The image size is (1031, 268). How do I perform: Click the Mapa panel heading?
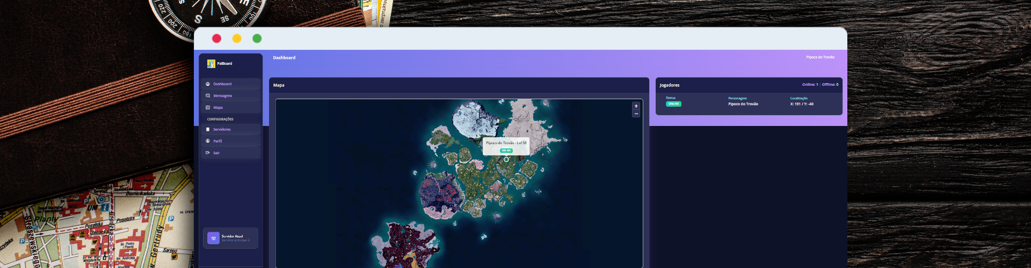point(279,85)
